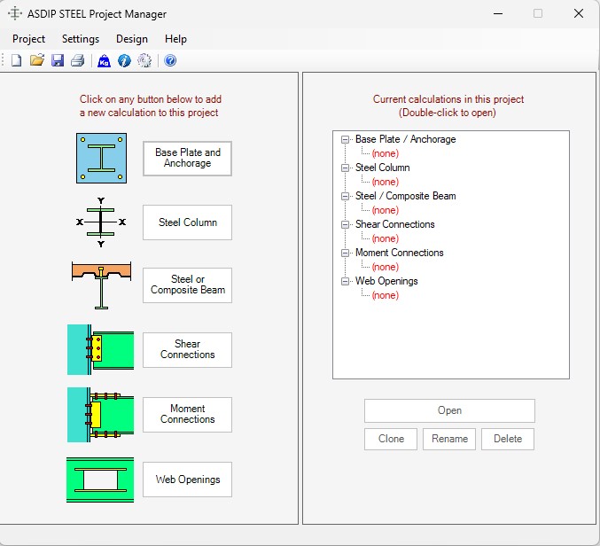Add a Web Openings calculation
Image resolution: width=600 pixels, height=546 pixels.
pyautogui.click(x=188, y=480)
